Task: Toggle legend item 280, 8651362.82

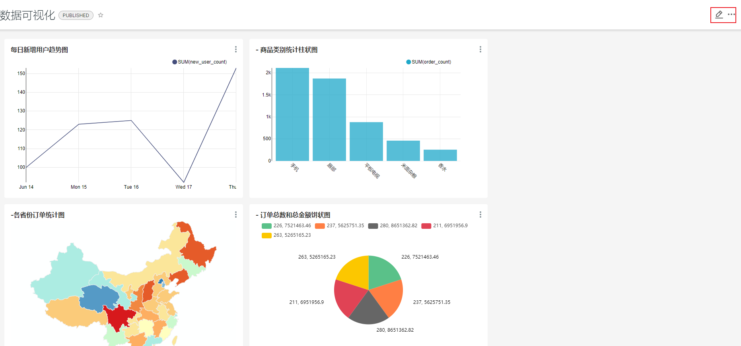Action: coord(393,226)
